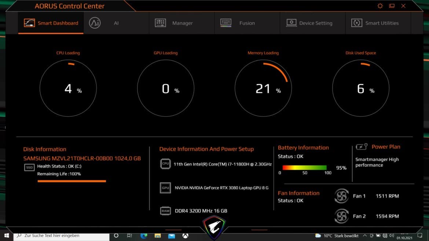Click the Power Plan battery icon

[x=362, y=147]
